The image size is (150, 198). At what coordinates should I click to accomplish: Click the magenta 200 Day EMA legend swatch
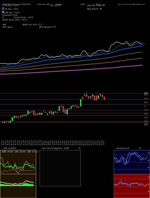pos(3,12)
